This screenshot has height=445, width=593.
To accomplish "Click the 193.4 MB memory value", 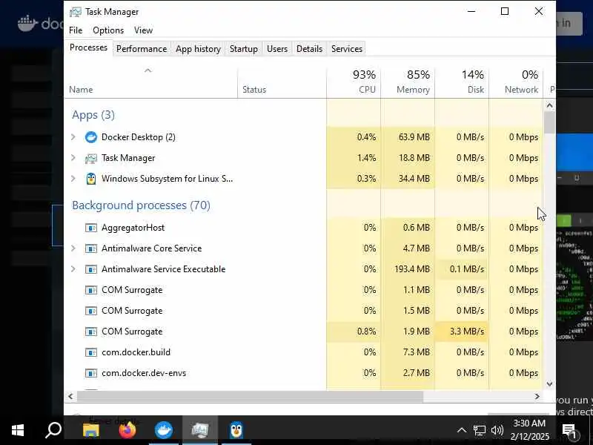I will [412, 269].
